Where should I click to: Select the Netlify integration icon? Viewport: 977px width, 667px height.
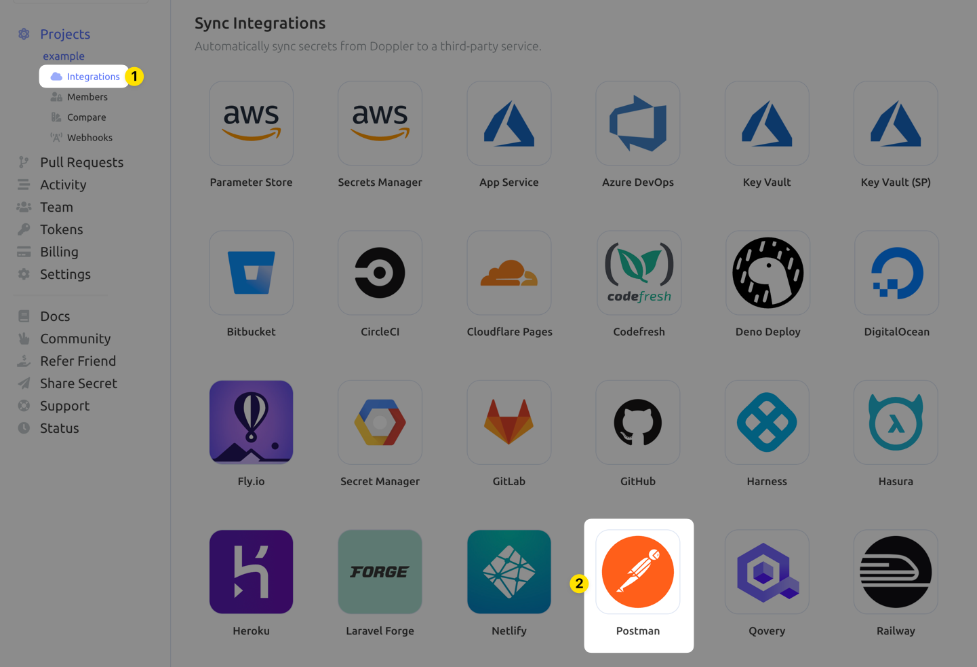(x=509, y=572)
